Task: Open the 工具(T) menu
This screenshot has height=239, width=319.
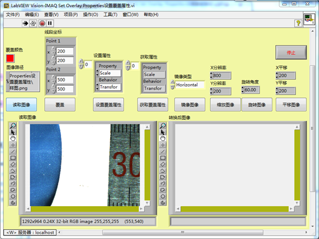Action: (110, 14)
